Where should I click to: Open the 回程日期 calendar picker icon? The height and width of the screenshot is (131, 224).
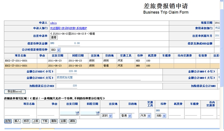(98, 113)
